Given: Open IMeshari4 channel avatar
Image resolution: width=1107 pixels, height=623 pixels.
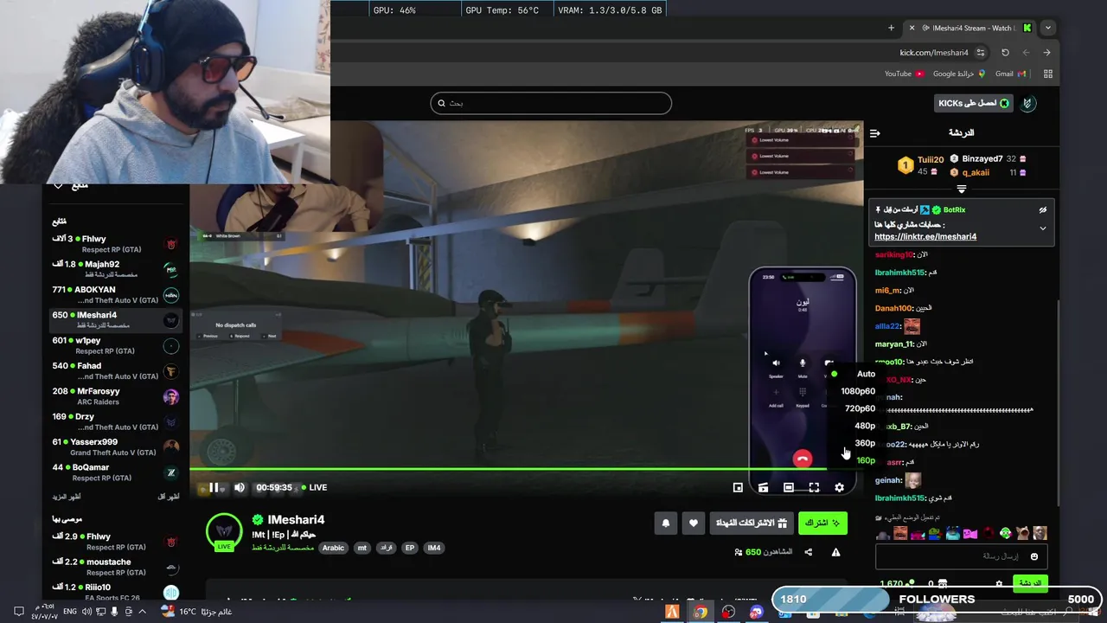Looking at the screenshot, I should (x=224, y=530).
